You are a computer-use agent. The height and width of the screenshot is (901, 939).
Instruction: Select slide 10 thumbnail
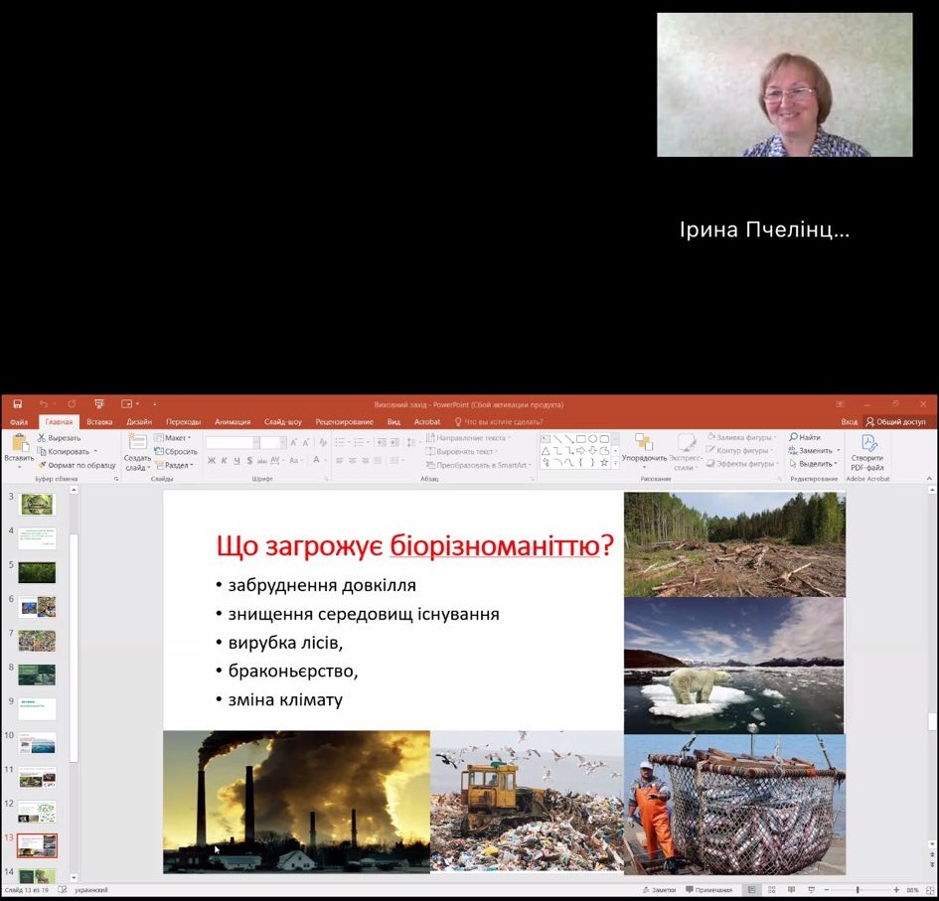pyautogui.click(x=37, y=743)
